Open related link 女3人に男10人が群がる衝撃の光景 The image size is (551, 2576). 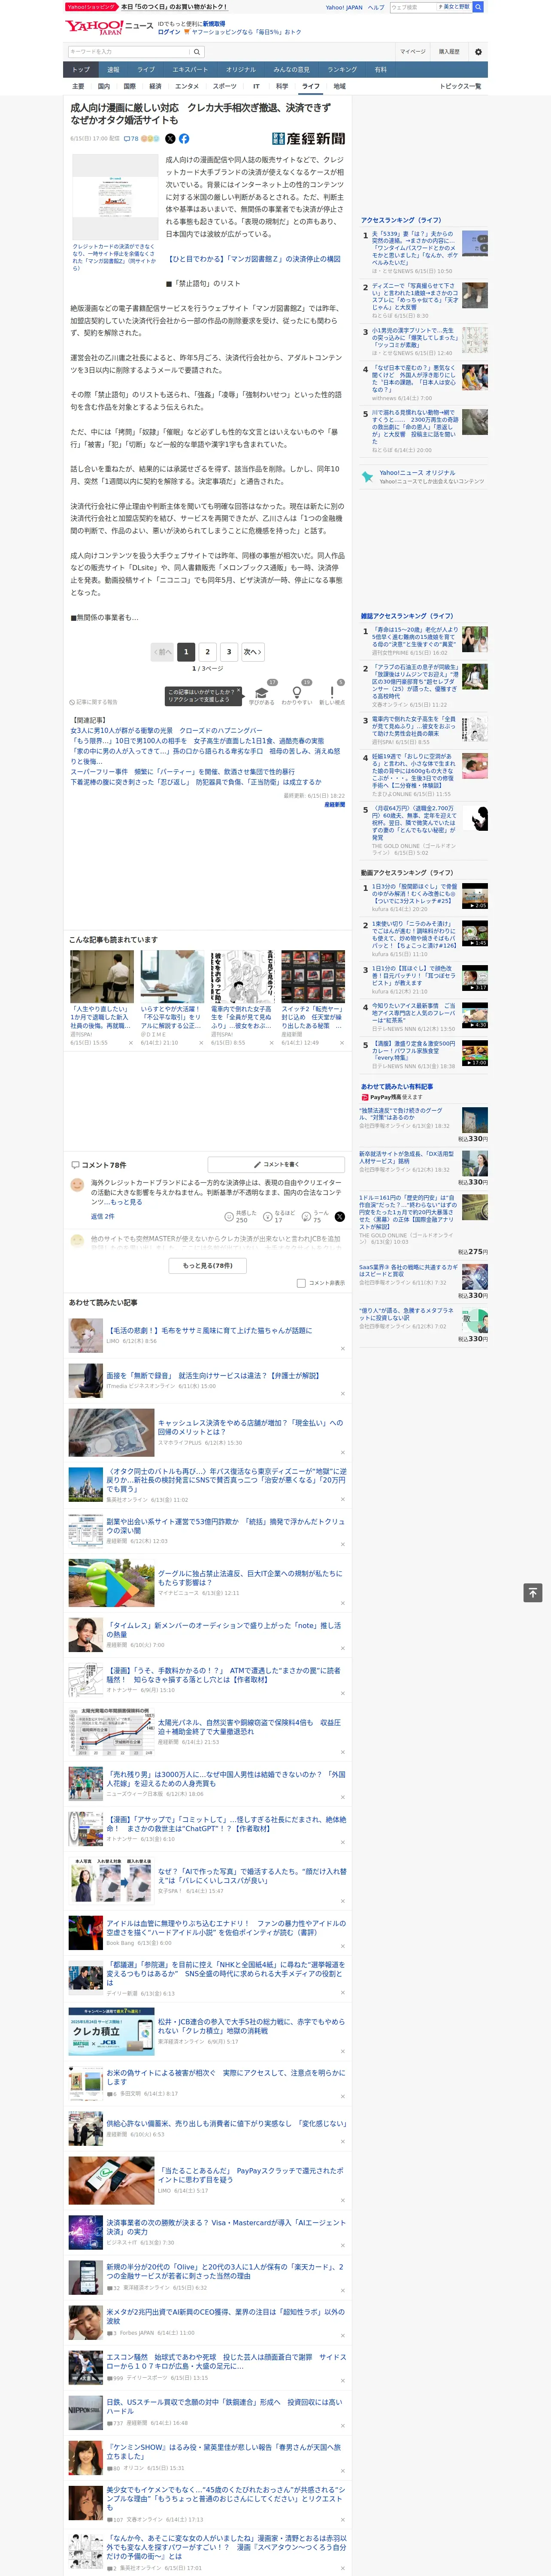[x=166, y=731]
